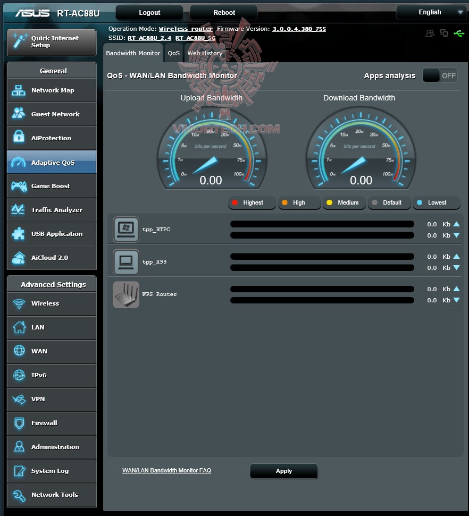This screenshot has width=469, height=516.
Task: Click the Network Tools wrench icon
Action: [19, 495]
